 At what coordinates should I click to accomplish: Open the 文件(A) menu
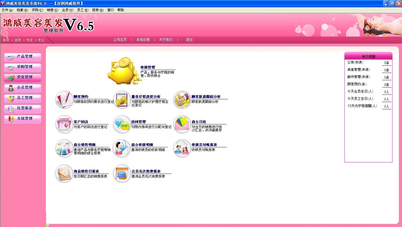(x=7, y=10)
